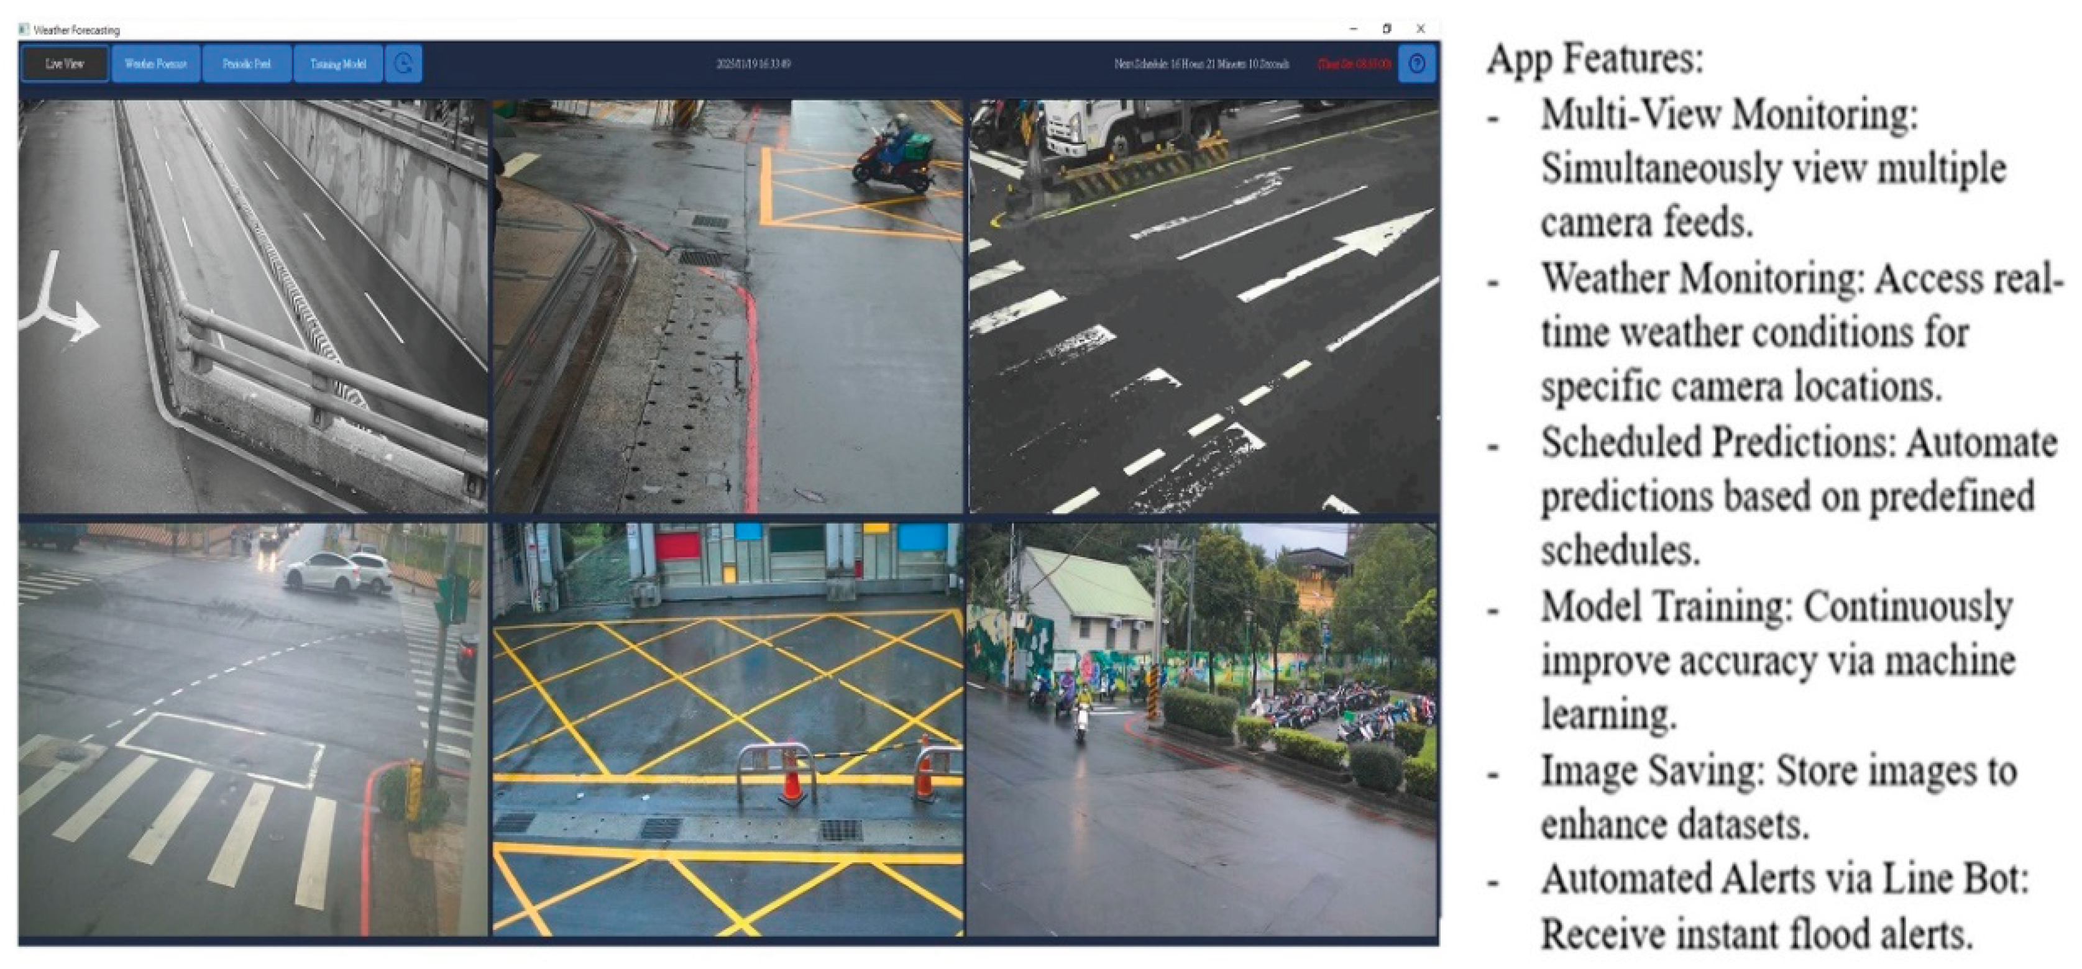Viewport: 2082px width, 969px height.
Task: Click the Weather Forecasting window title text
Action: click(77, 30)
